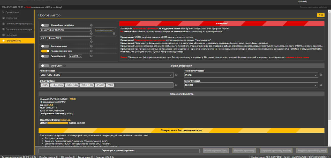Click the Автоопределение button
Image resolution: width=331 pixels, height=158 pixels.
tap(104, 30)
